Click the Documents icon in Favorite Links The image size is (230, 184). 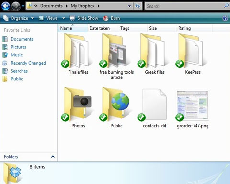[5, 39]
